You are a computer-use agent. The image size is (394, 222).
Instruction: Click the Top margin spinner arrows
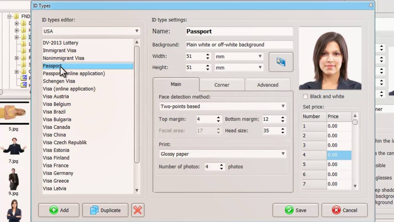point(219,119)
